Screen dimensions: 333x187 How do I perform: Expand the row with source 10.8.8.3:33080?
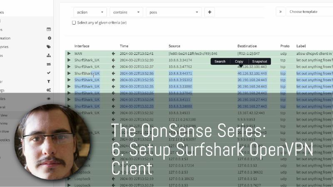pyautogui.click(x=69, y=86)
